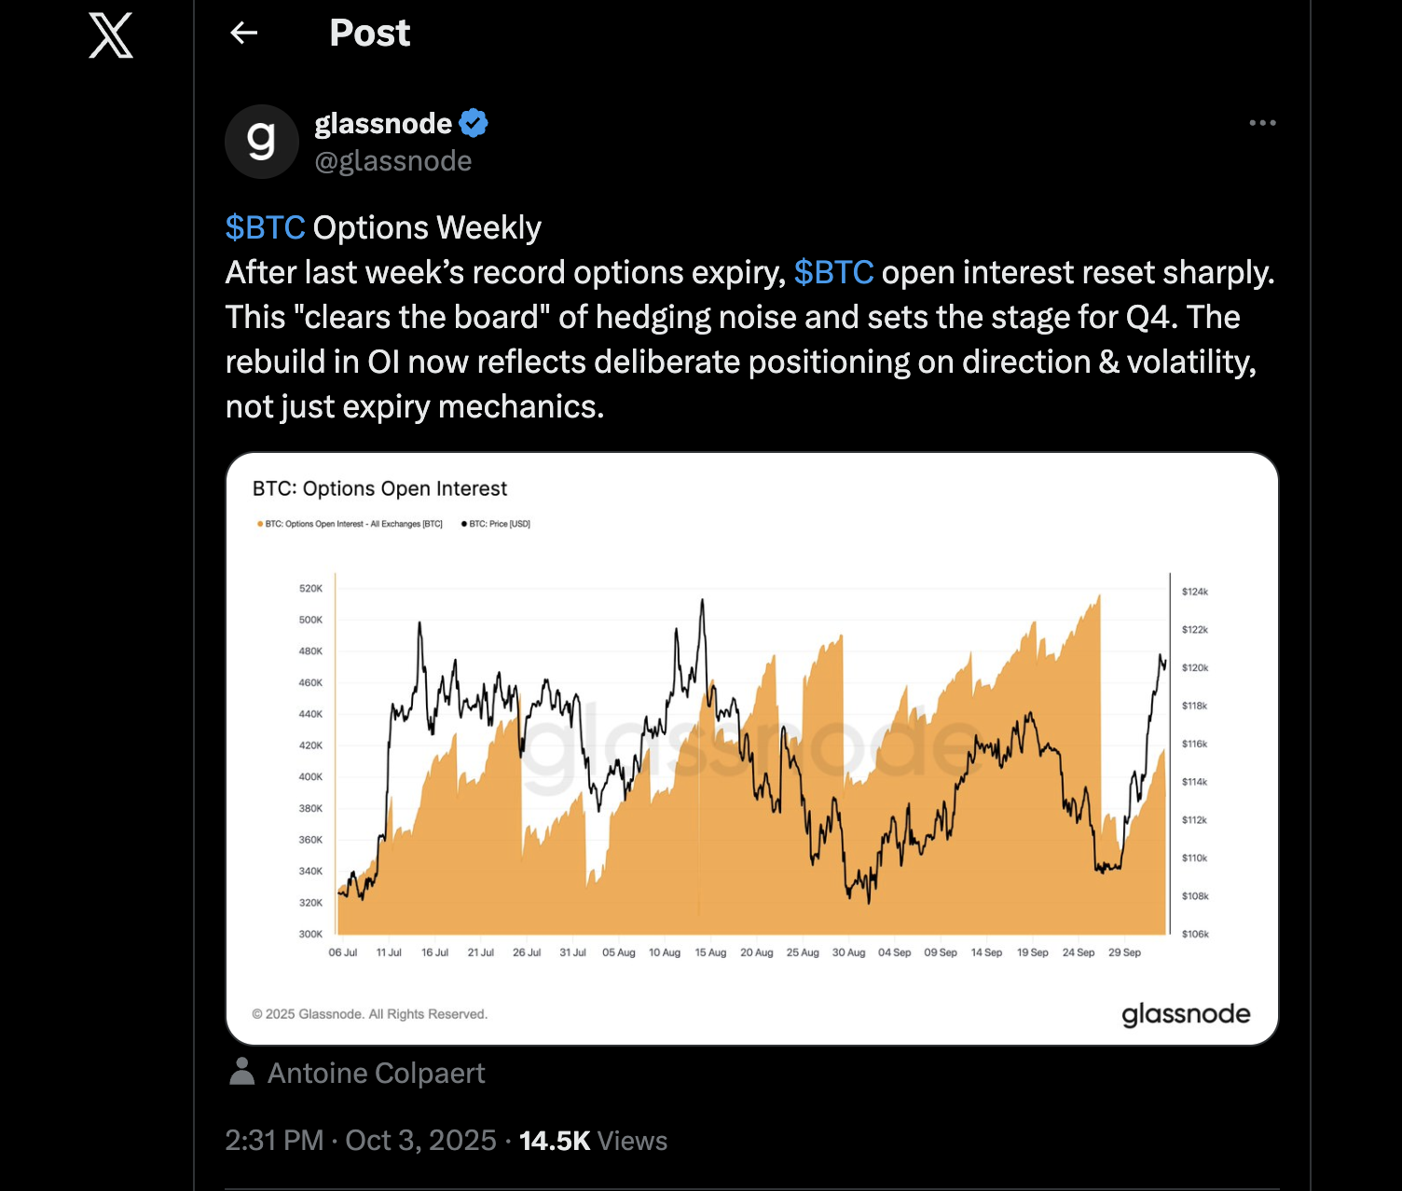Go back using the left arrow

pos(244,34)
